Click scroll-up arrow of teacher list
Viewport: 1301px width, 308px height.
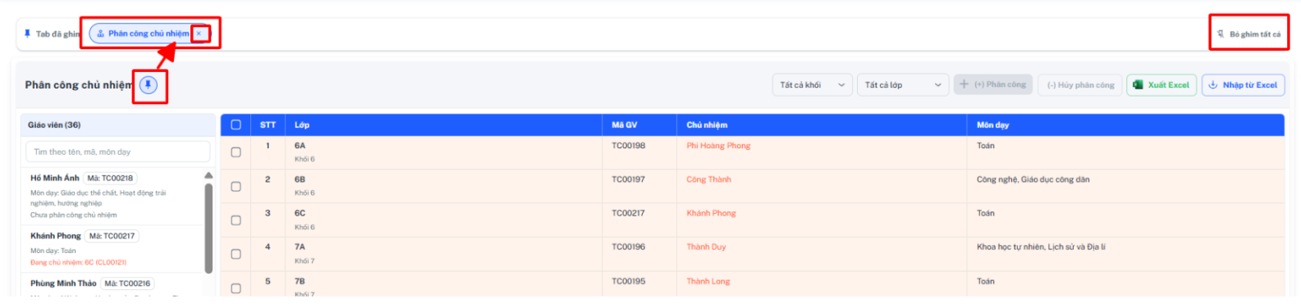coord(208,175)
